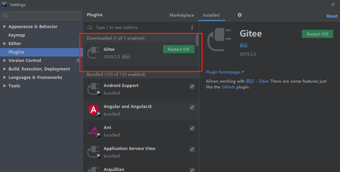This screenshot has height=172, width=340.
Task: Click version 2019.2.3 in the details pane
Action: click(x=247, y=54)
